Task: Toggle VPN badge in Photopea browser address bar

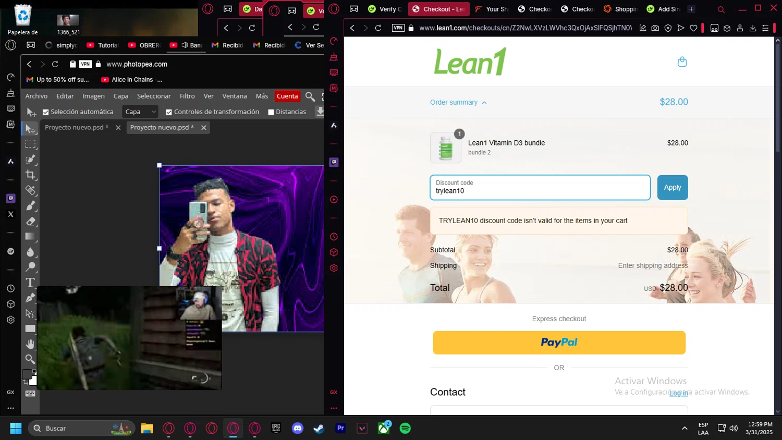Action: pos(85,64)
